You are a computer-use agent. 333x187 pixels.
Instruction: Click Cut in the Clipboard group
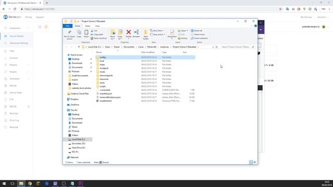click(x=94, y=31)
